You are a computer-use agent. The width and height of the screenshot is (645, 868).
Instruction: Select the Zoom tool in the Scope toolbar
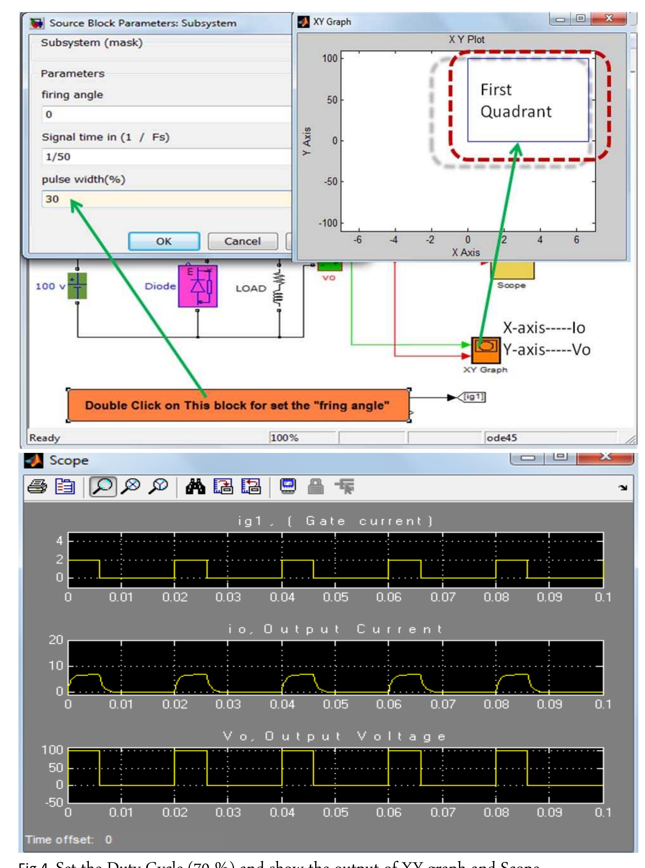point(103,488)
